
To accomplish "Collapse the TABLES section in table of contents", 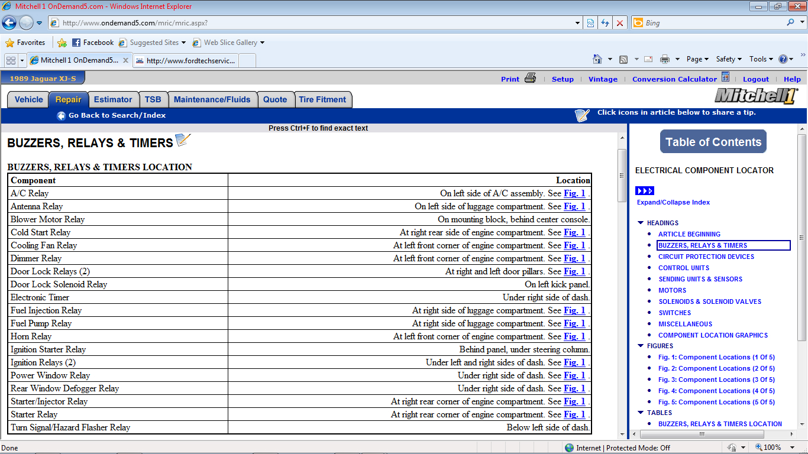I will coord(641,413).
